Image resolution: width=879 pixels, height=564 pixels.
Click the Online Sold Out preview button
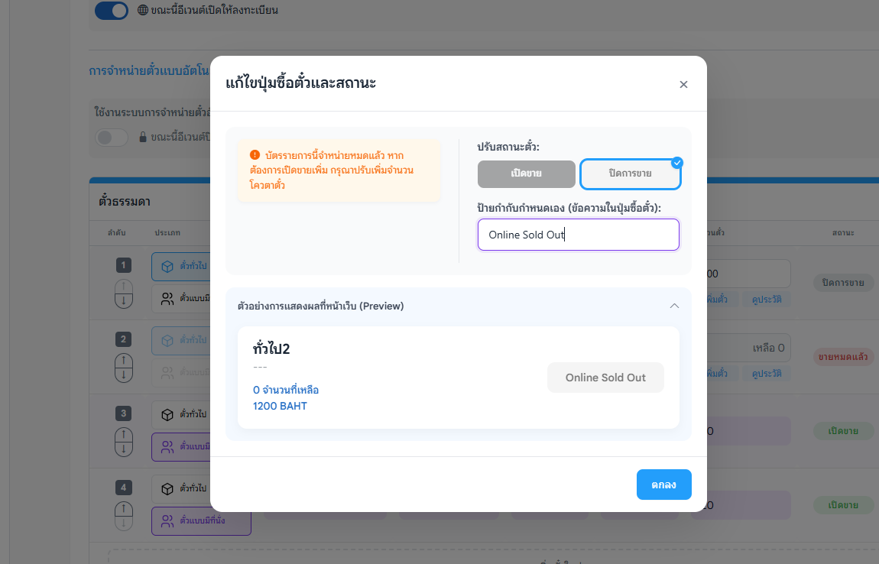point(605,378)
